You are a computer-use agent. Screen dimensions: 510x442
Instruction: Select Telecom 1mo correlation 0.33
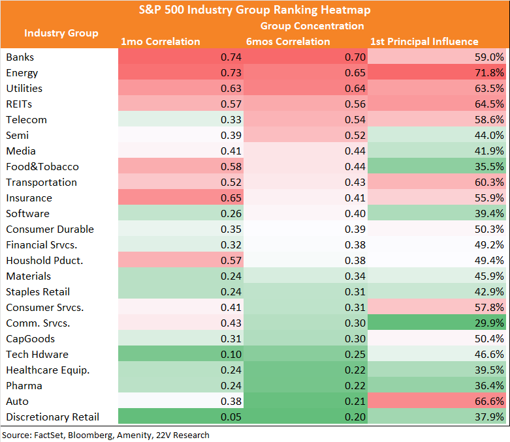[231, 120]
